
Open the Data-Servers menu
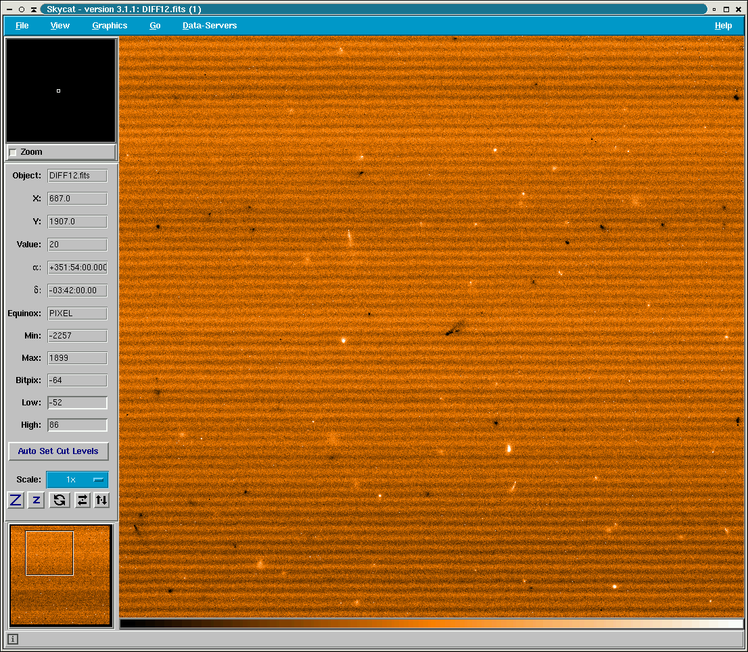pyautogui.click(x=210, y=26)
